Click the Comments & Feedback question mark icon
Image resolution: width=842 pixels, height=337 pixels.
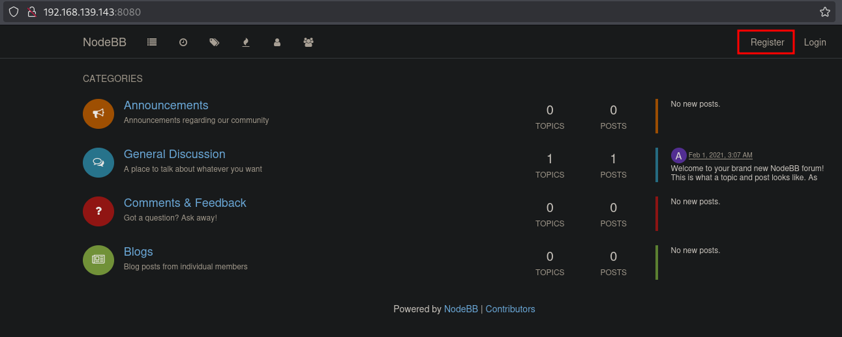coord(98,211)
